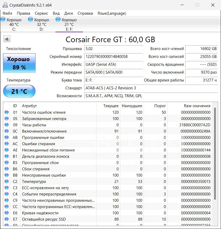Click the Скорость вращения field ---- (SSD)
221x229 pixels.
coord(202,64)
